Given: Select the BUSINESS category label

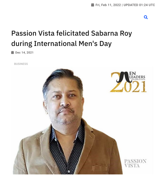Looking at the screenshot, I should tap(21, 64).
